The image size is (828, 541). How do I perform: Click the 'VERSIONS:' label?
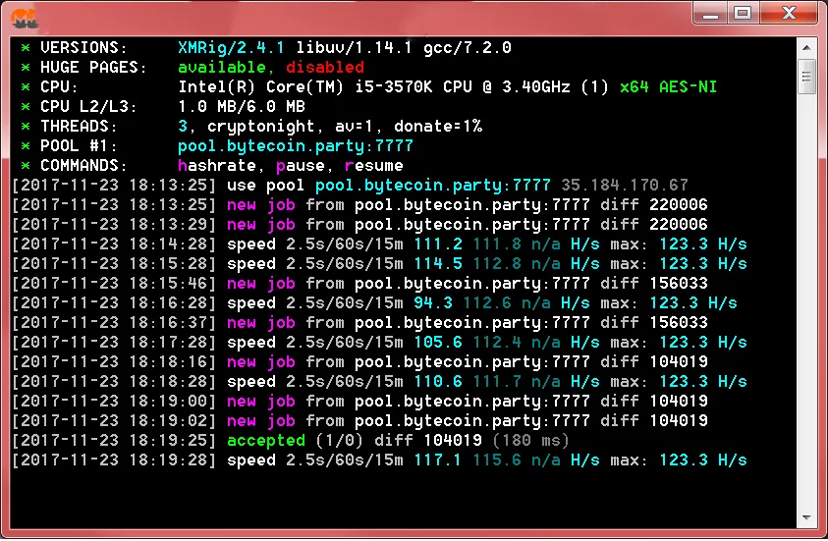click(x=83, y=48)
